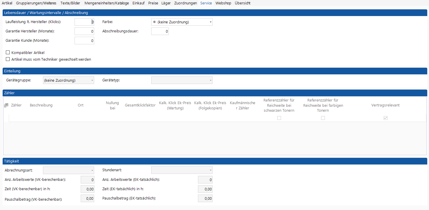The height and width of the screenshot is (210, 429).
Task: Select the Mengeneinheiten/Kataloge tab
Action: tap(106, 3)
